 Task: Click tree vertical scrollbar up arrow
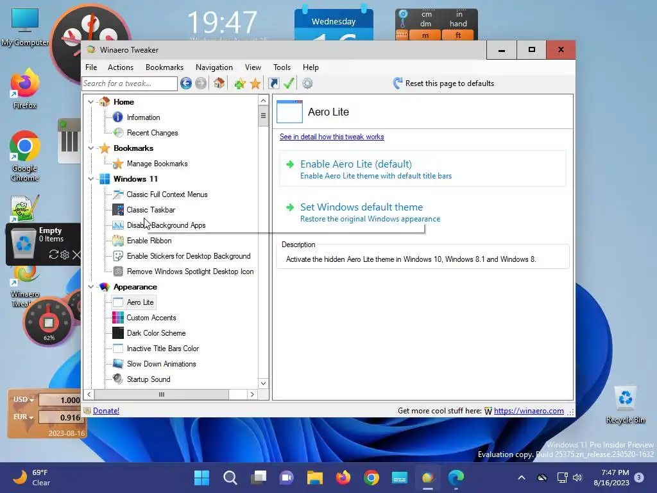(263, 100)
